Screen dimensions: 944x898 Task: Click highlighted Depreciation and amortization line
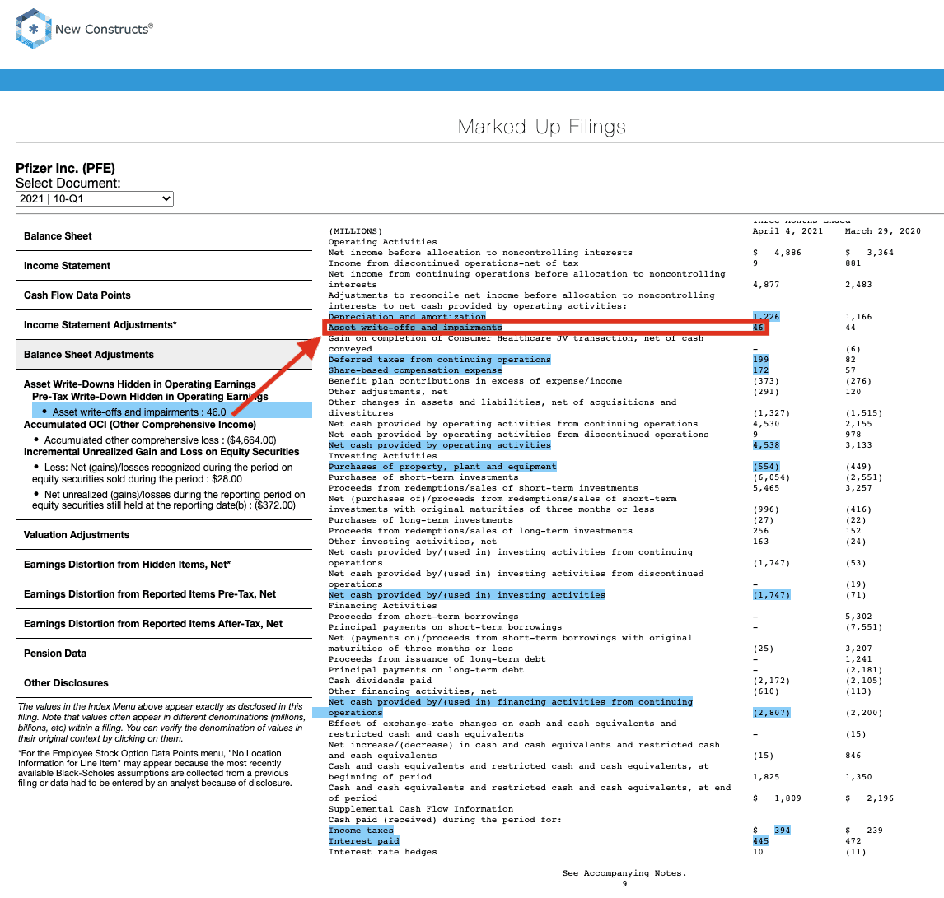(407, 316)
